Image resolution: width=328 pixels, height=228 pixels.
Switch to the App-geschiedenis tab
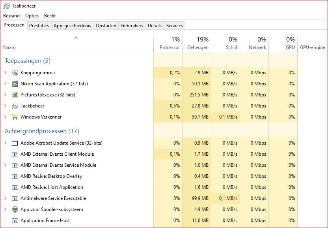73,26
